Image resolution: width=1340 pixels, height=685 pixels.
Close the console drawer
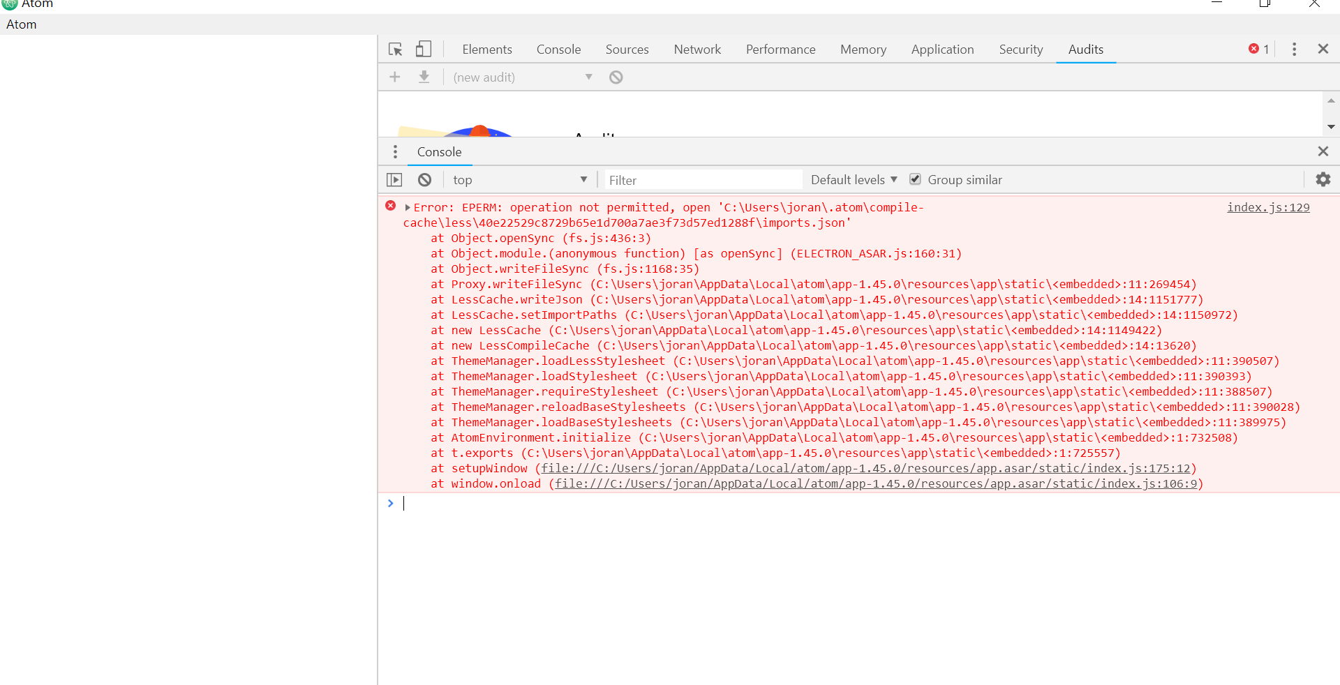click(x=1323, y=151)
